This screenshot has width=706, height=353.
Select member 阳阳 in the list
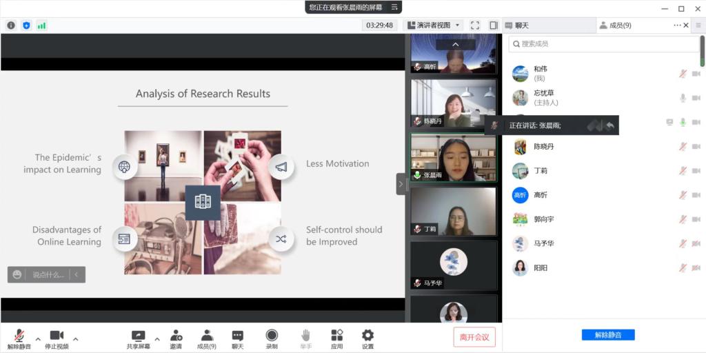[x=604, y=268]
